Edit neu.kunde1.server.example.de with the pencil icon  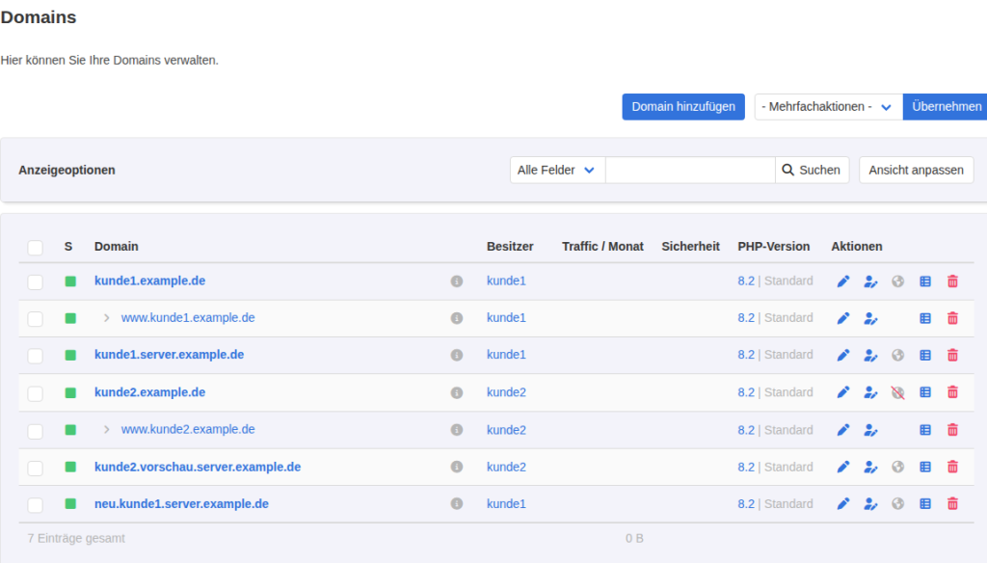coord(842,504)
